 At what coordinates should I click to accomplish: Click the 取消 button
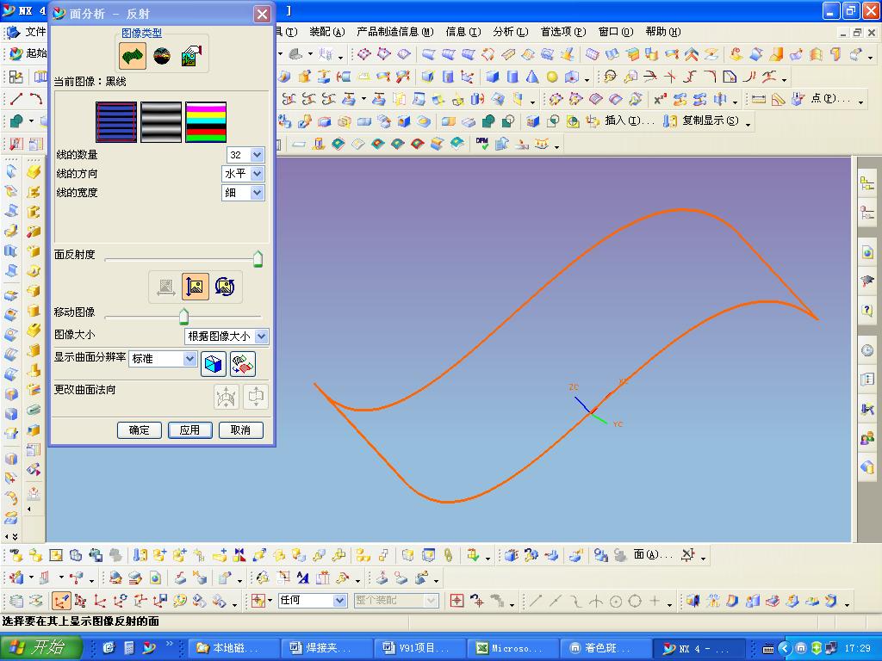pyautogui.click(x=241, y=430)
